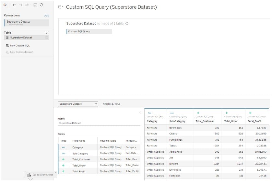Refresh data source with circular arrow icon
The width and height of the screenshot is (272, 183).
coord(41,5)
